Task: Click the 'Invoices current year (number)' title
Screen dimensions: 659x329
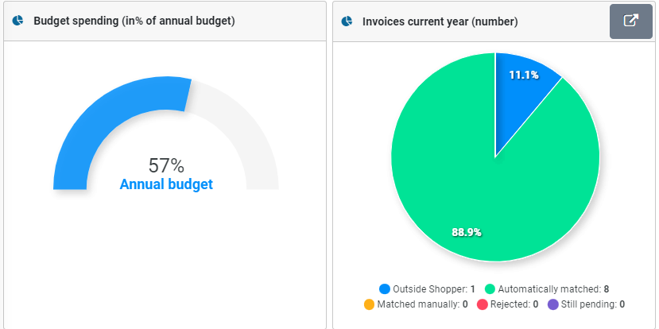Action: 440,21
